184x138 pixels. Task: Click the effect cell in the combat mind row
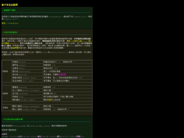67,109
